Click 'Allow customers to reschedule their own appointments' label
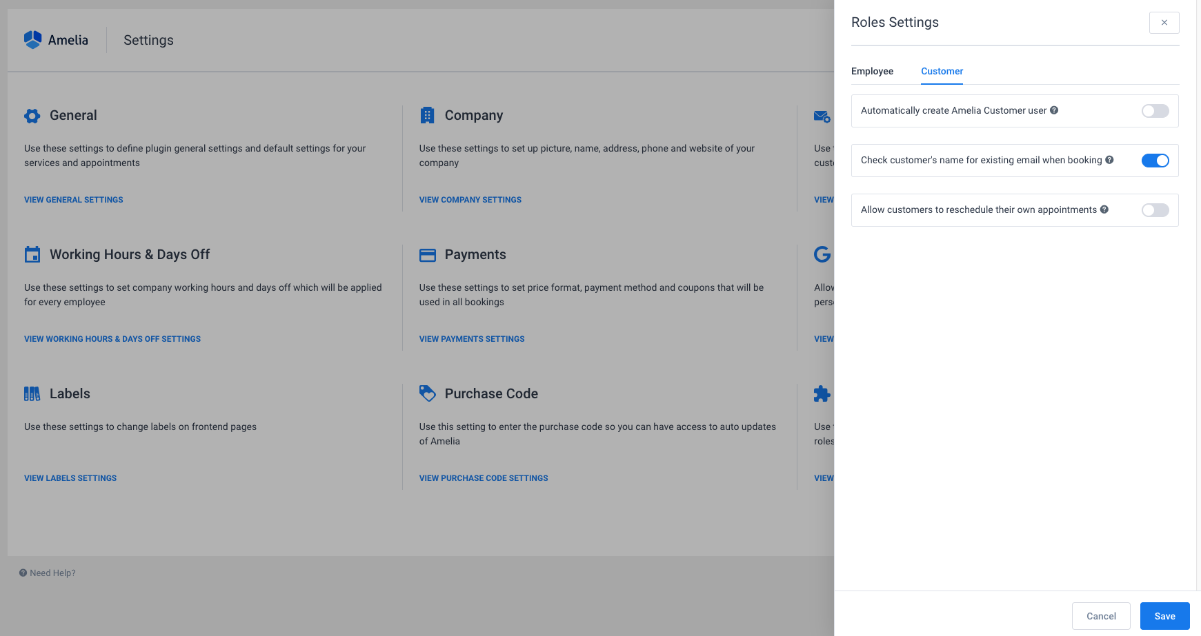 979,209
